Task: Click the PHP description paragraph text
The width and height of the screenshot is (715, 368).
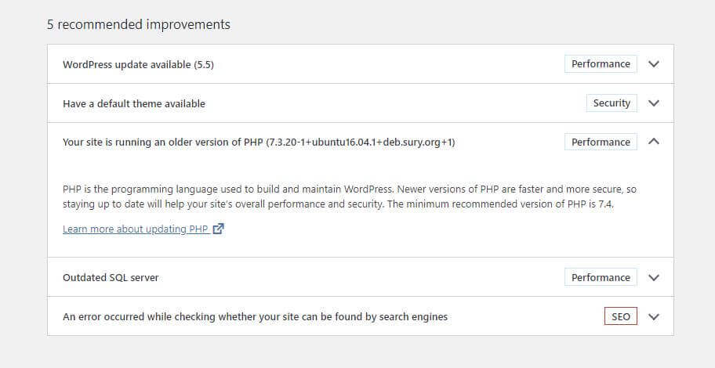Action: pos(349,197)
